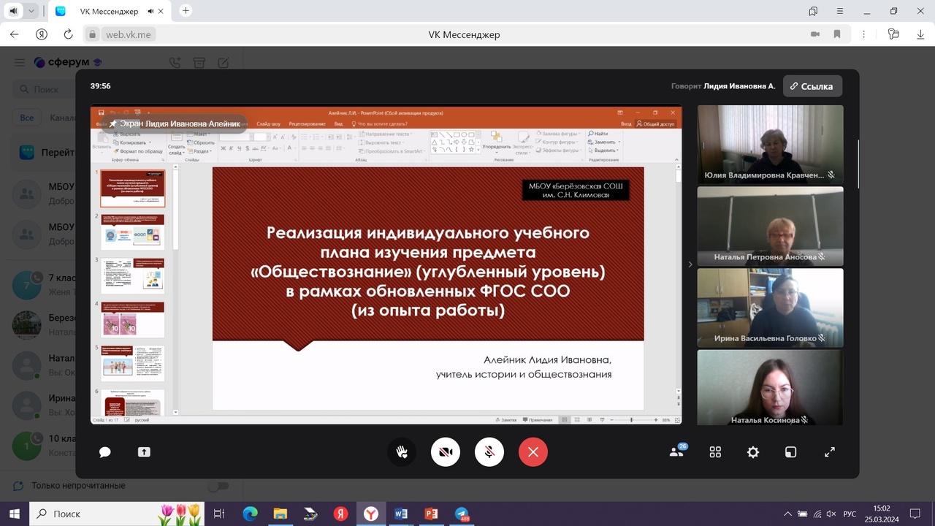End the call with red button
The height and width of the screenshot is (526, 935).
click(533, 452)
